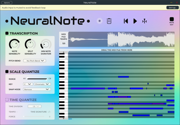Viewport: 180px width, 125px height.
Task: Open the Snap Mode dropdown
Action: tap(37, 89)
